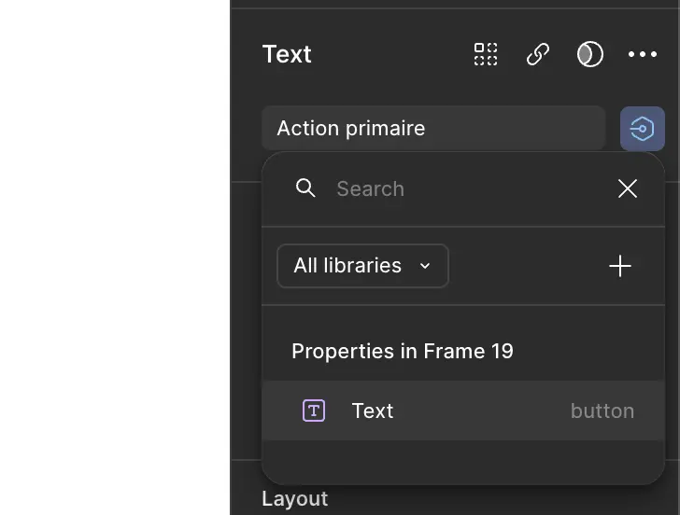Create a new property with the plus icon
This screenshot has width=680, height=515.
[620, 266]
